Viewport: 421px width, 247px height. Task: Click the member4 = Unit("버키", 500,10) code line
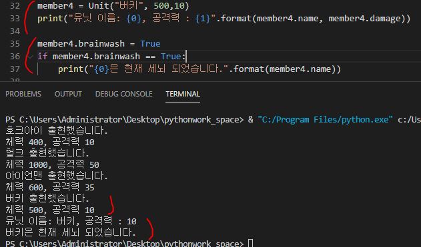[113, 5]
